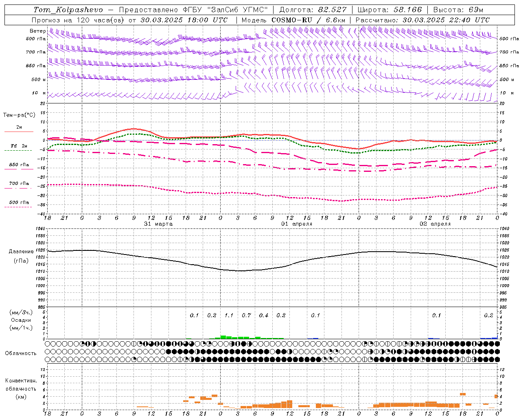Click the station name Tom_Kolpashevo in the title
521x417 pixels.
click(68, 10)
